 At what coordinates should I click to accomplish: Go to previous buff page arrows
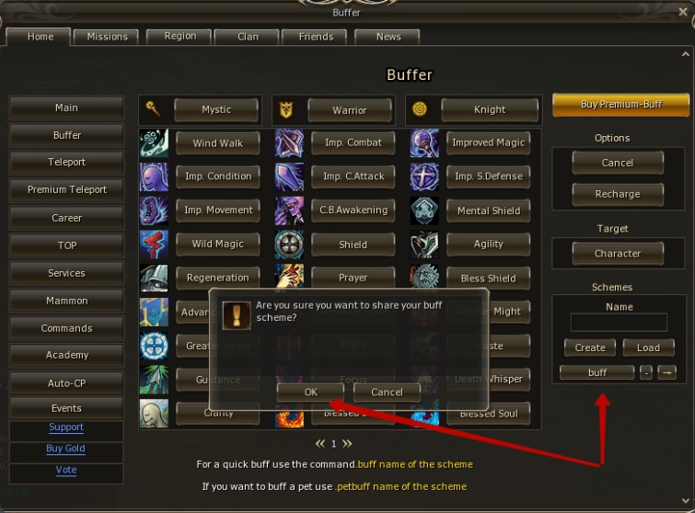pyautogui.click(x=320, y=443)
